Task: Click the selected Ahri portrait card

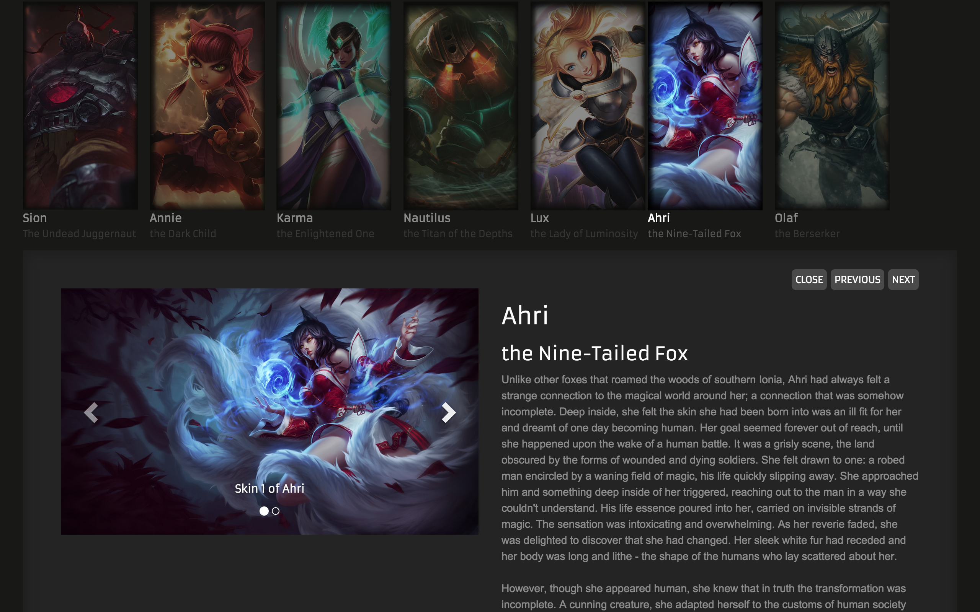Action: [705, 105]
